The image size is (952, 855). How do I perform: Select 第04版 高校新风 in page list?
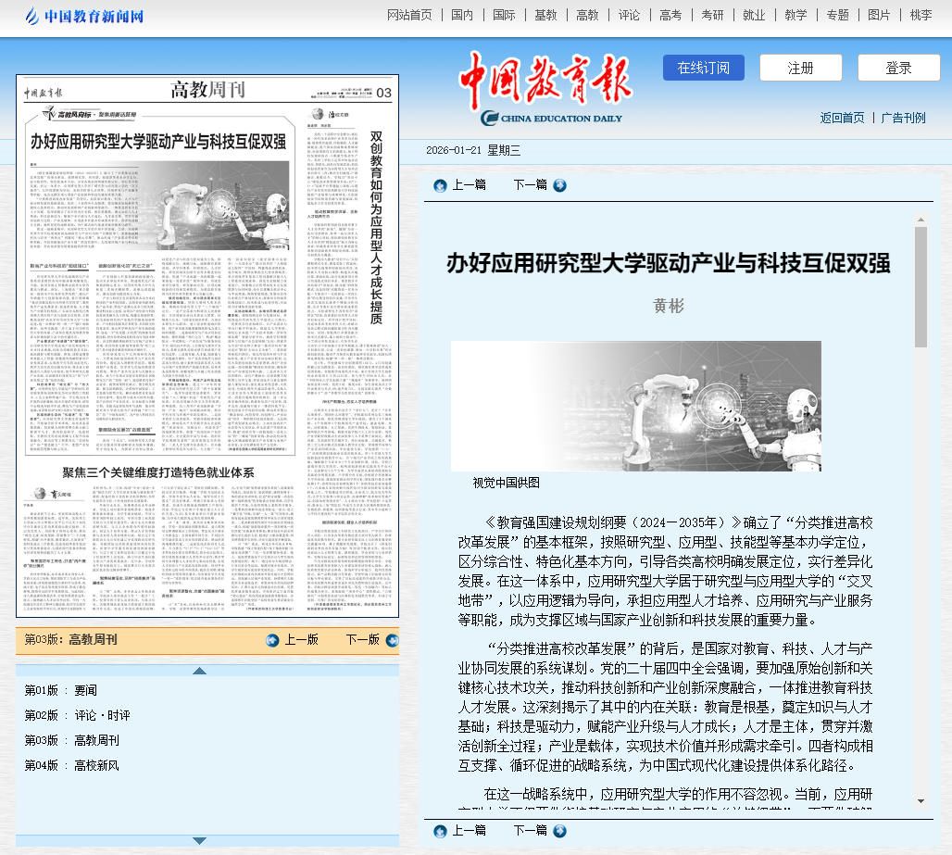click(x=72, y=765)
